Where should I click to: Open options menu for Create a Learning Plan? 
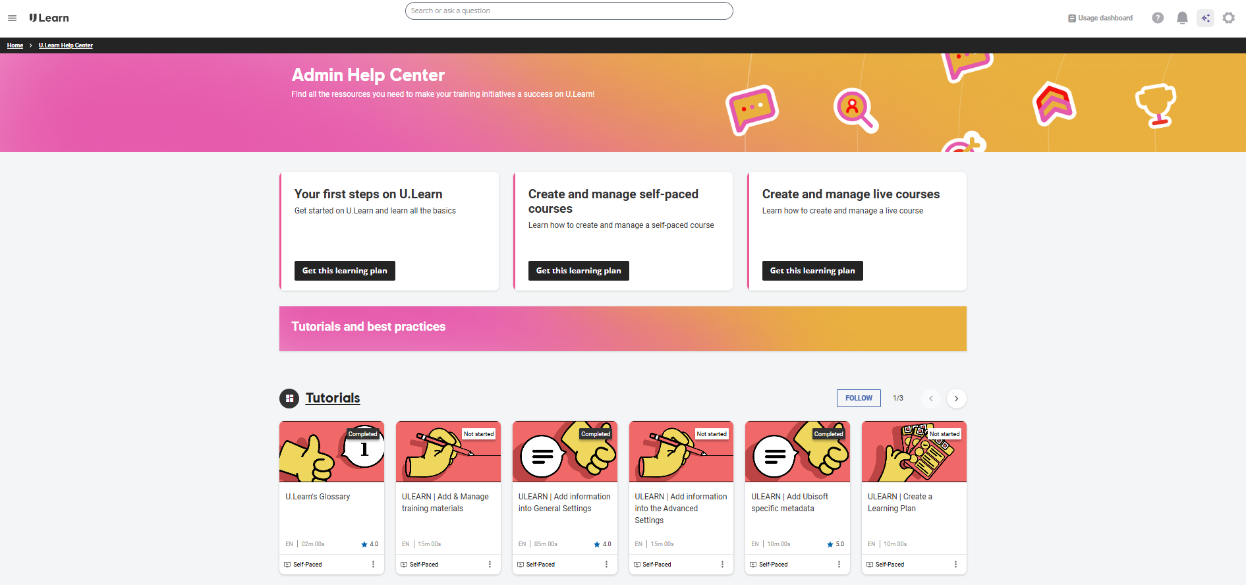coord(955,565)
